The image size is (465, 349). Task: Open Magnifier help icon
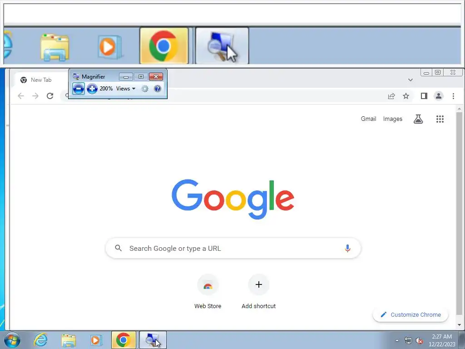point(158,89)
